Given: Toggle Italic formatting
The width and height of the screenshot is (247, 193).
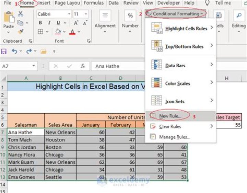Looking at the screenshot, I should (x=49, y=23).
